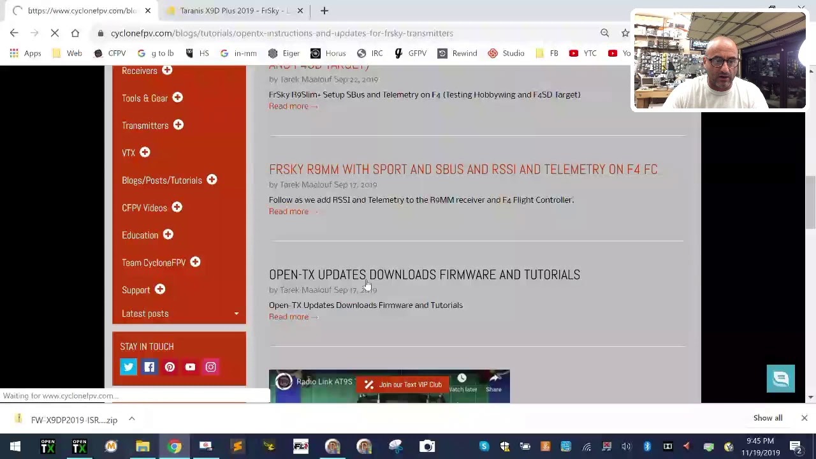This screenshot has height=459, width=816.
Task: Expand the Transmitters sidebar category
Action: pyautogui.click(x=178, y=125)
